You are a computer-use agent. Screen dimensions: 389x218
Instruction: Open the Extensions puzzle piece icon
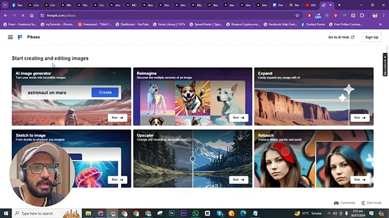click(362, 15)
